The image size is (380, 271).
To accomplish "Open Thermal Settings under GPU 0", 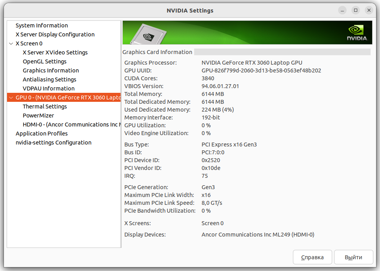I will pos(45,107).
